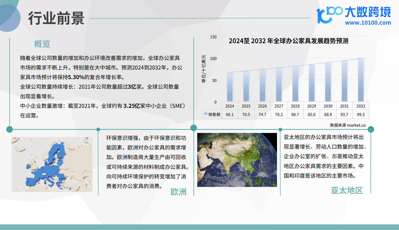
Task: Click the 88.9 sales value cell
Action: [x=328, y=114]
